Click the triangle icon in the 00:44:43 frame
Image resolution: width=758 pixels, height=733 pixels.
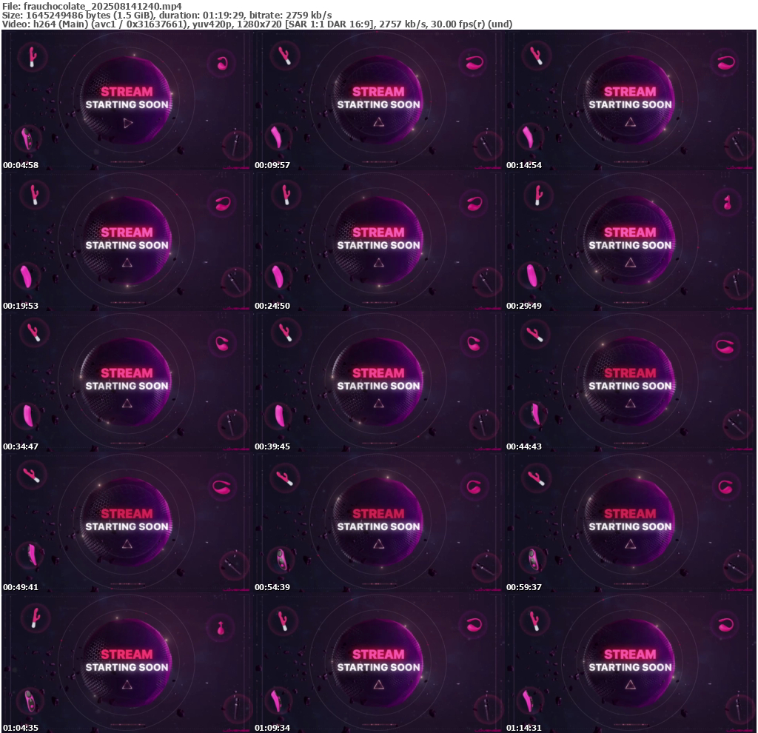pyautogui.click(x=630, y=404)
